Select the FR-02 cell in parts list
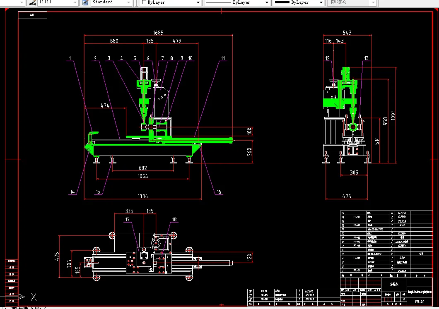The image size is (439, 309). click(357, 258)
